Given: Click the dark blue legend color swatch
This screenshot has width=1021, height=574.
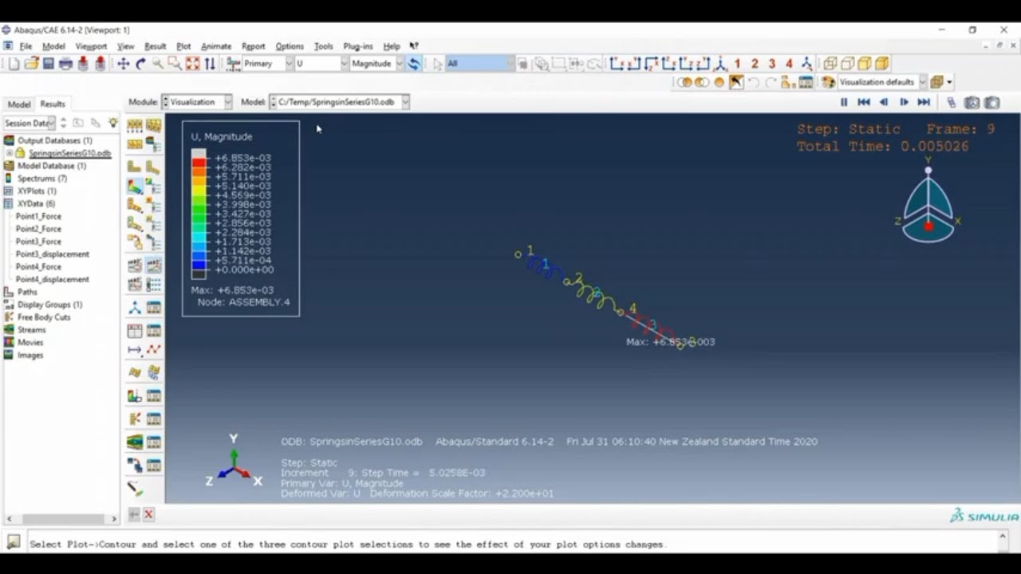Looking at the screenshot, I should tap(199, 265).
